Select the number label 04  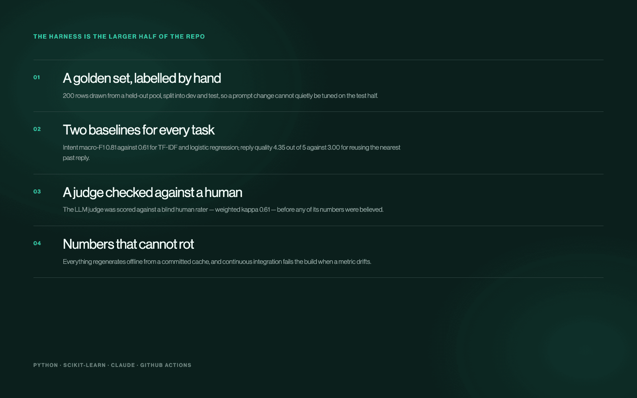coord(37,243)
